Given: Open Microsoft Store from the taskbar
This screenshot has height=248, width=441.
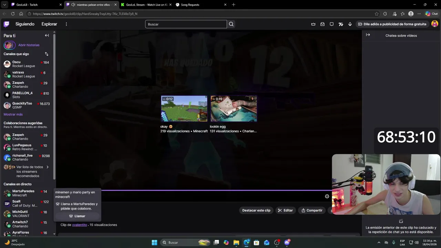Looking at the screenshot, I should click(x=256, y=242).
